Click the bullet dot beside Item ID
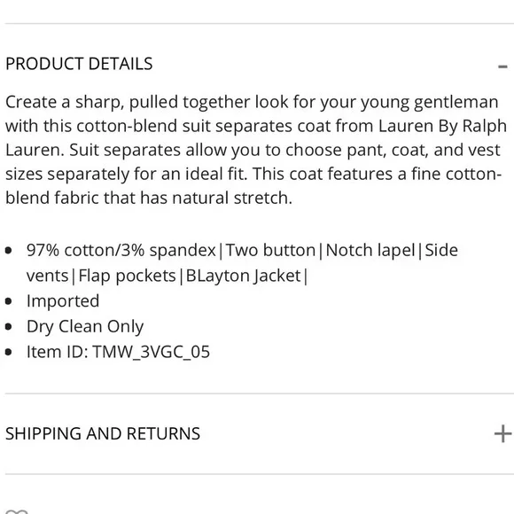 pyautogui.click(x=9, y=352)
